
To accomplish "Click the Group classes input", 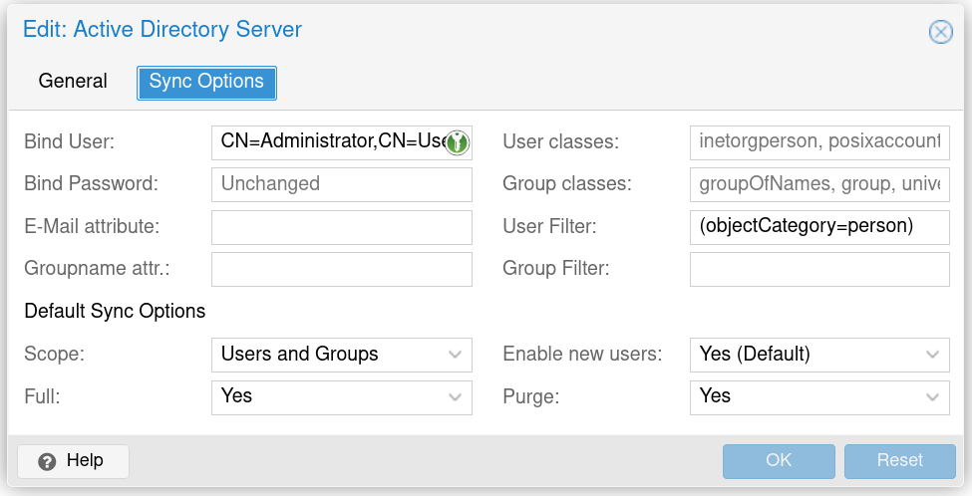I will point(818,184).
